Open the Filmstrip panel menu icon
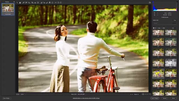179x101 pixels. click(x=14, y=2)
